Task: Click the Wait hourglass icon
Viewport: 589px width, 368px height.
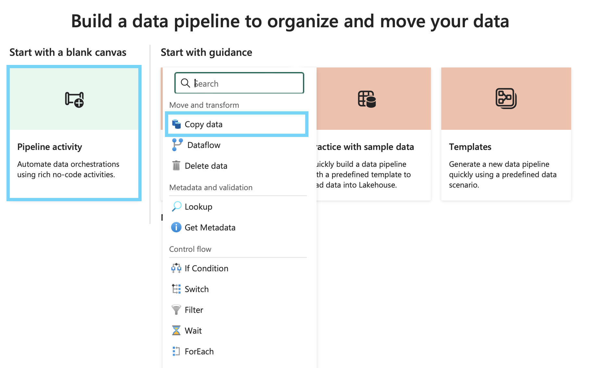Action: (x=176, y=330)
